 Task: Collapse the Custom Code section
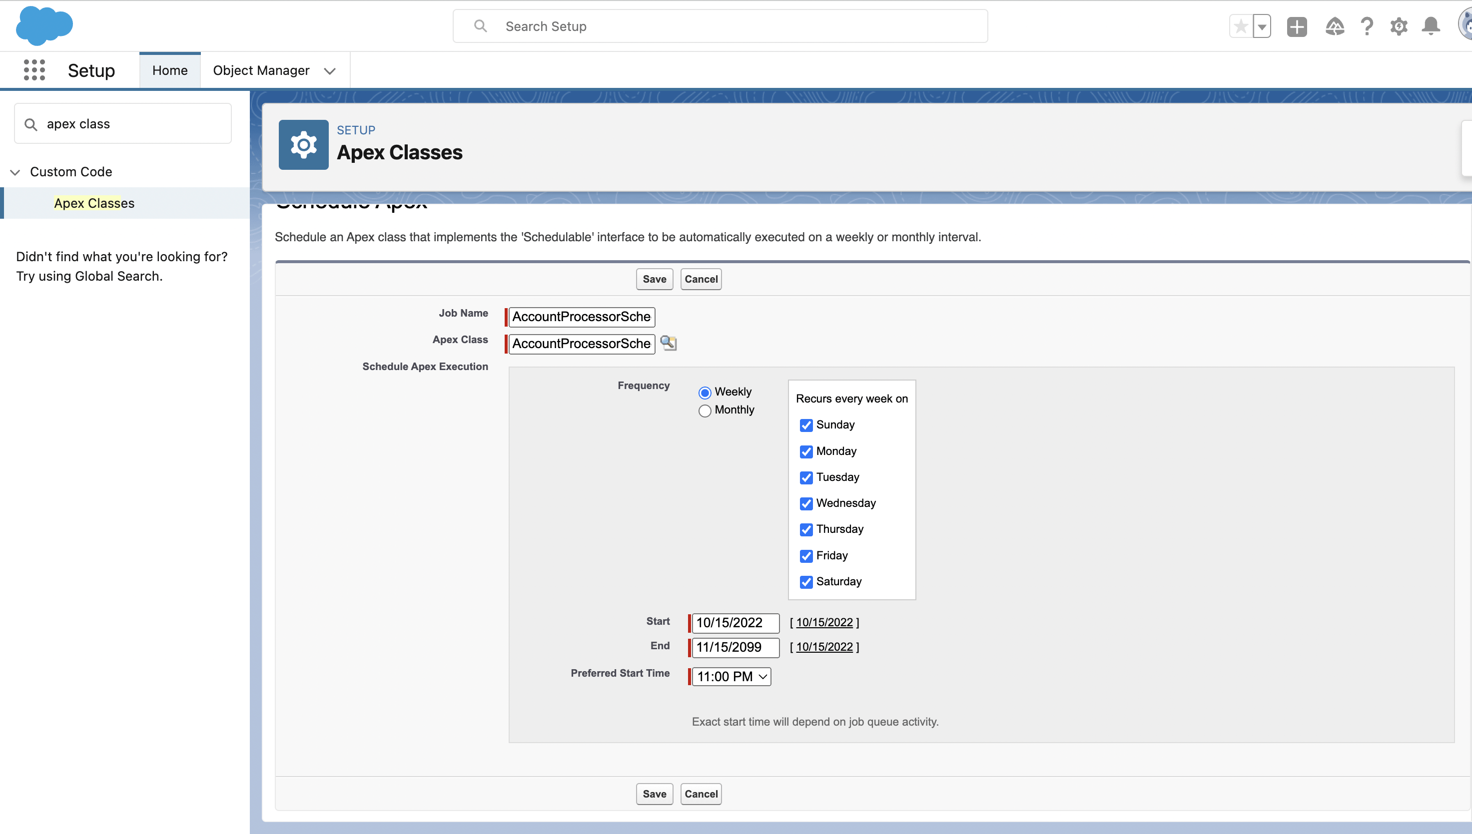(x=15, y=172)
